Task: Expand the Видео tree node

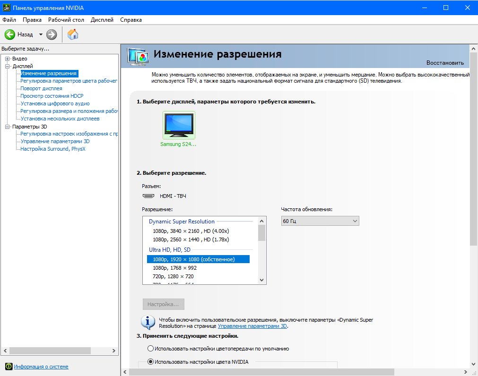Action: 7,59
